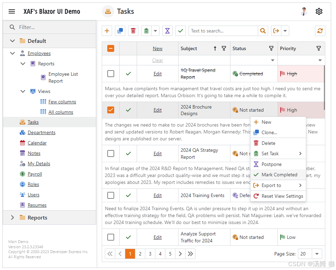
Task: Click checkmark icon in Analyze Support Traffic row
Action: click(128, 237)
